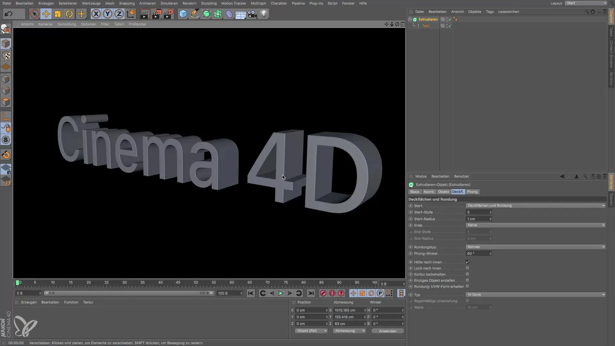
Task: Render the active view
Action: [x=144, y=14]
